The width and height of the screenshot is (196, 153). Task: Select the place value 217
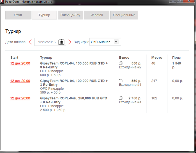point(154,81)
